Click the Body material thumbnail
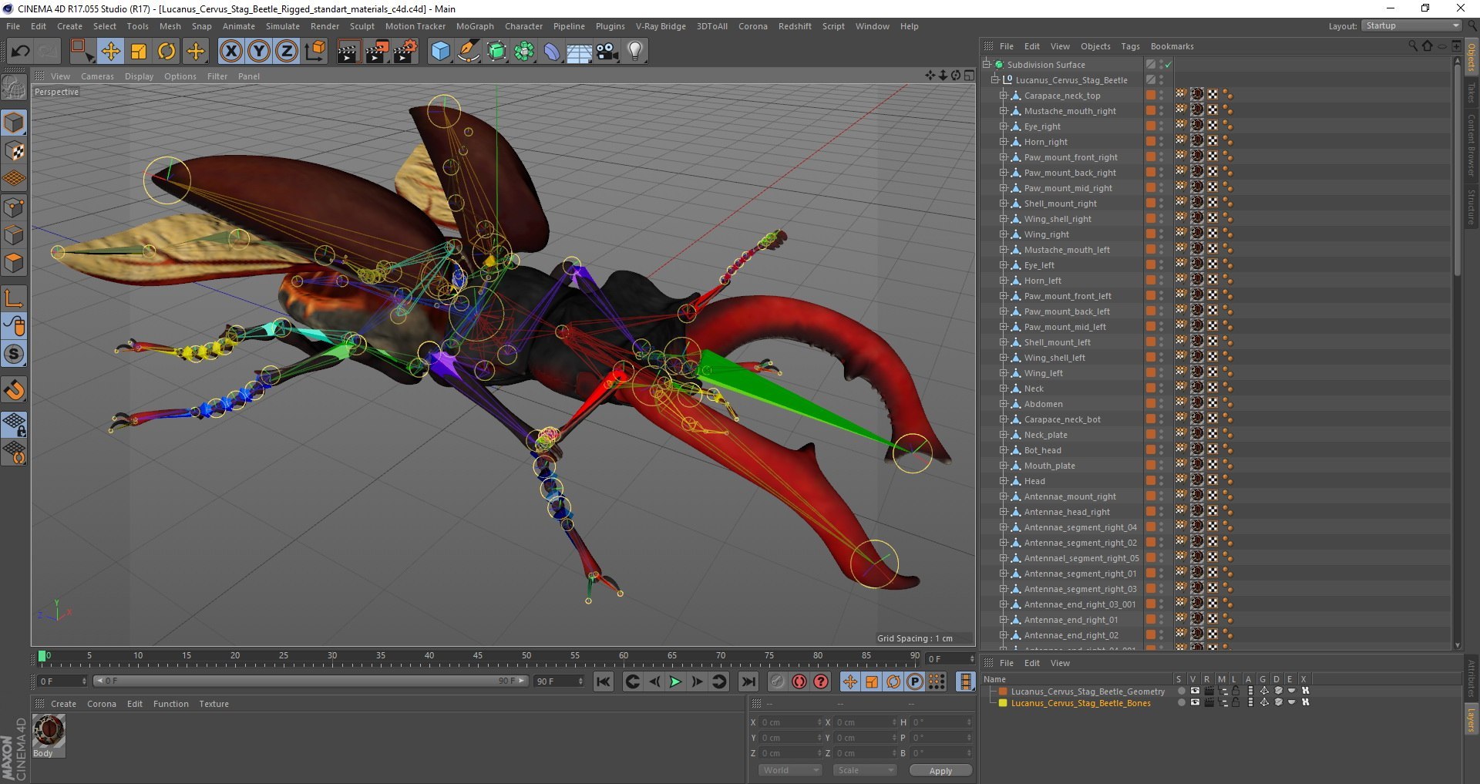 coord(49,730)
